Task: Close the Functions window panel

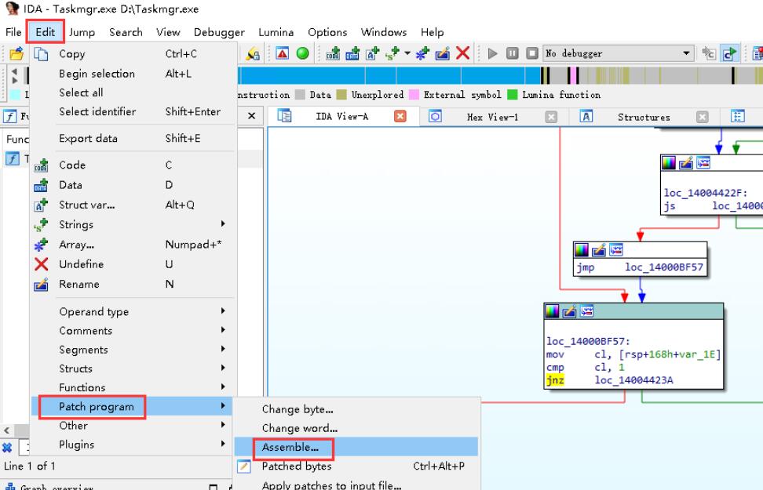Action: [251, 116]
